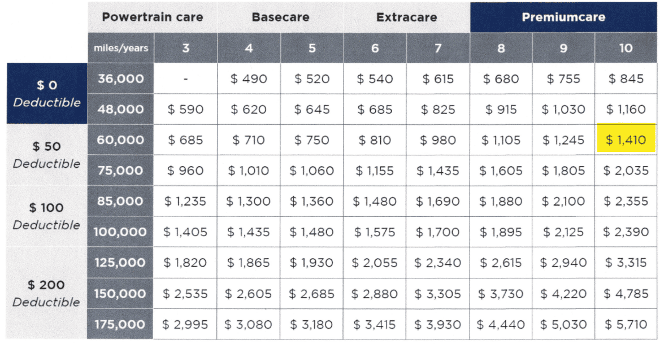
Task: Choose the $ 200 Deductible option
Action: pyautogui.click(x=47, y=293)
